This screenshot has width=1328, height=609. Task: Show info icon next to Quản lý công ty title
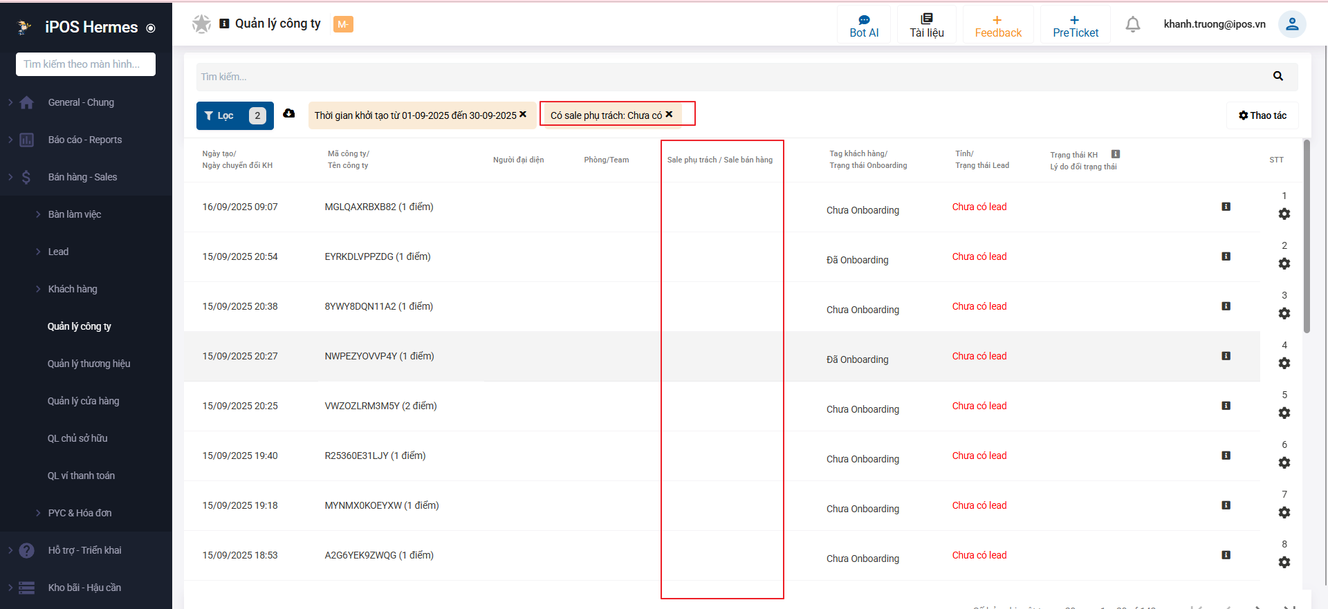[x=224, y=24]
